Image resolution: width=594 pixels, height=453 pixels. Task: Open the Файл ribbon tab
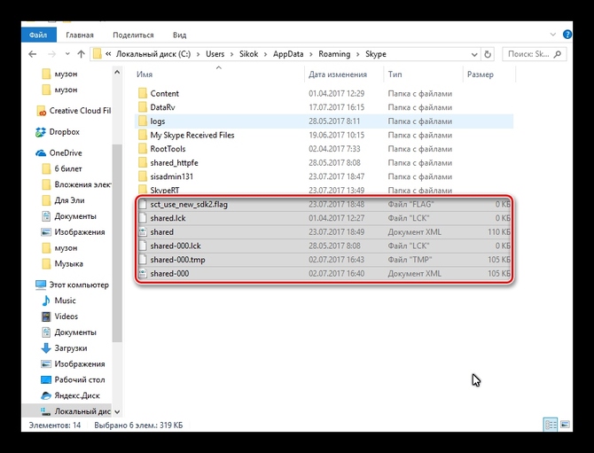pos(39,35)
